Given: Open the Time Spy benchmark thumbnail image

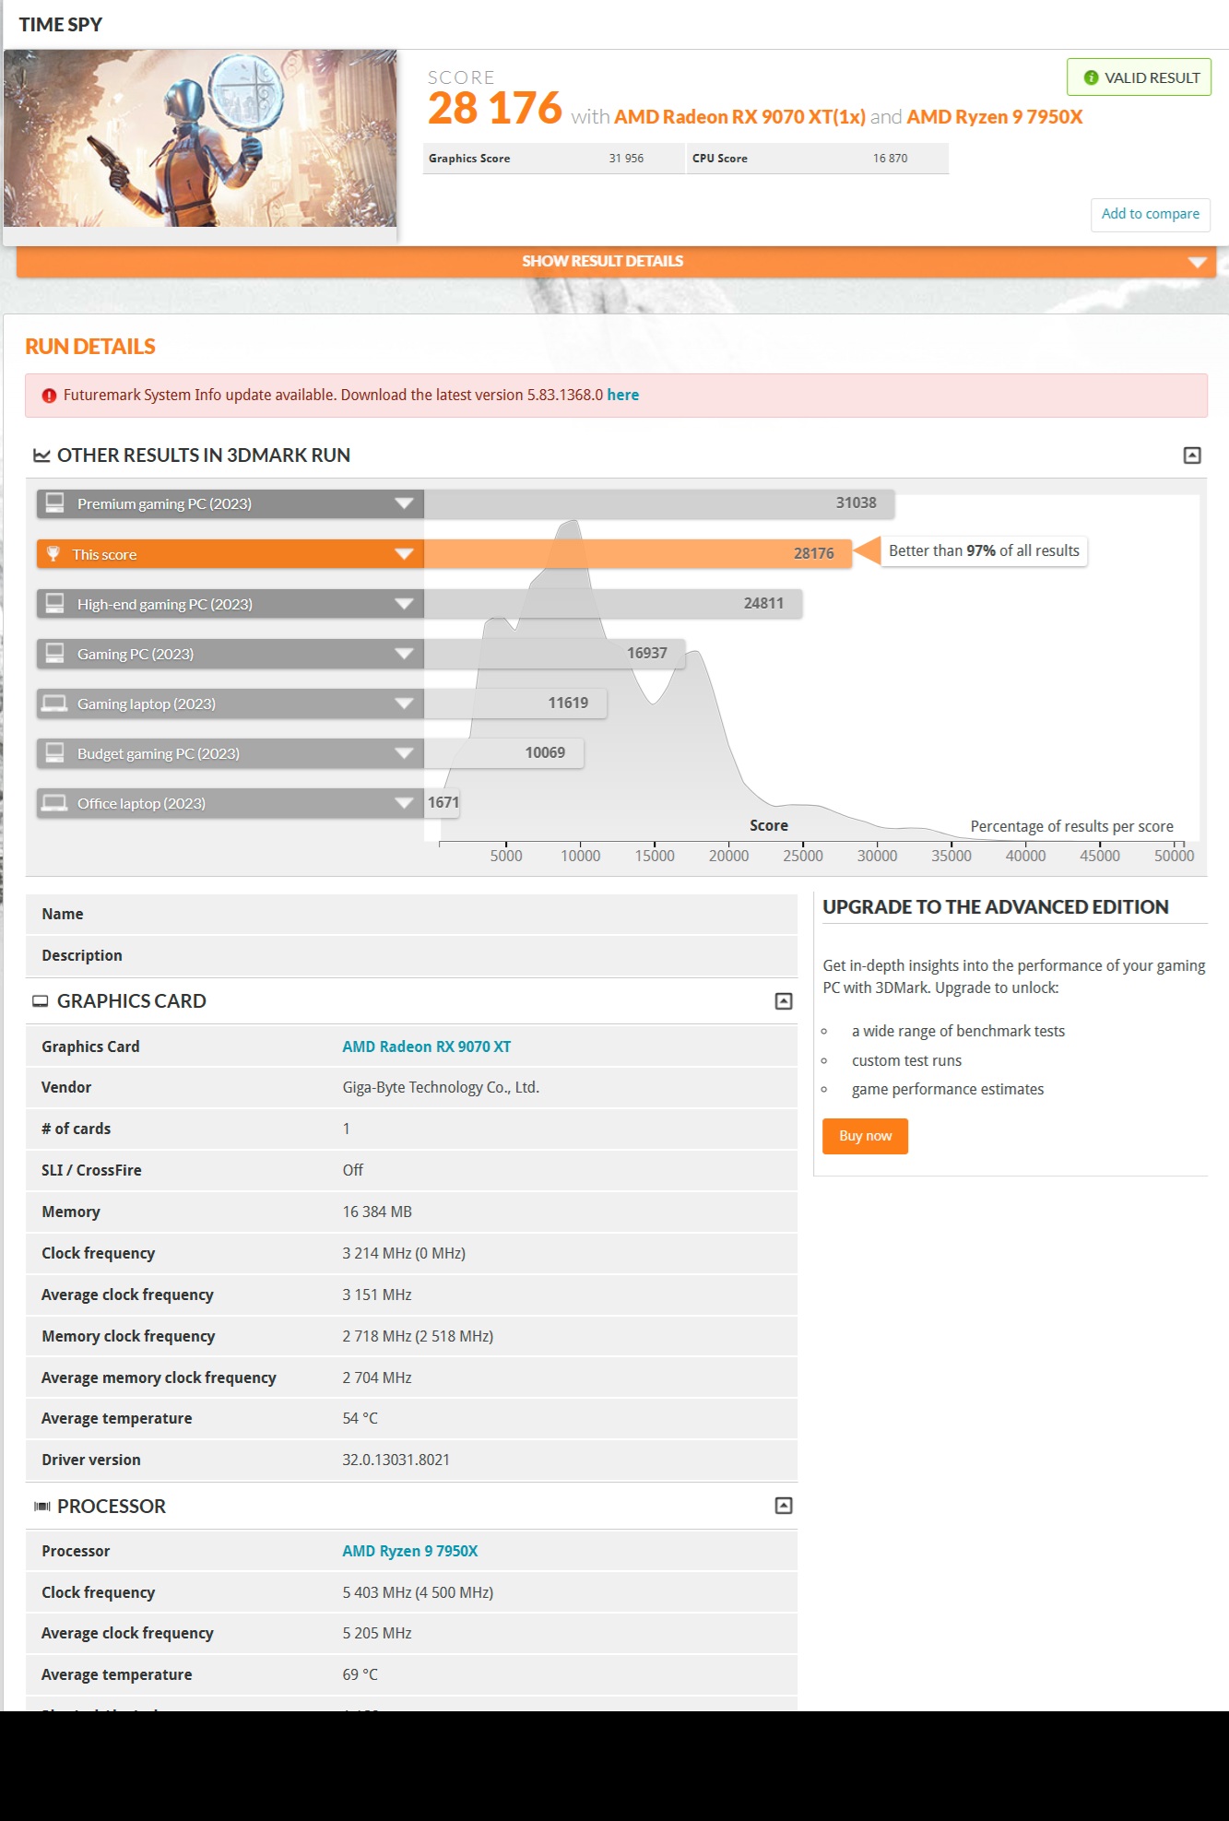Looking at the screenshot, I should pyautogui.click(x=200, y=138).
